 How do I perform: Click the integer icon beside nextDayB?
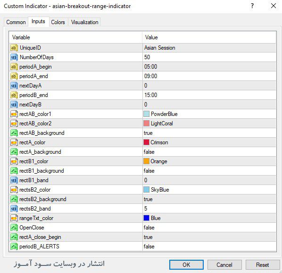click(x=14, y=105)
